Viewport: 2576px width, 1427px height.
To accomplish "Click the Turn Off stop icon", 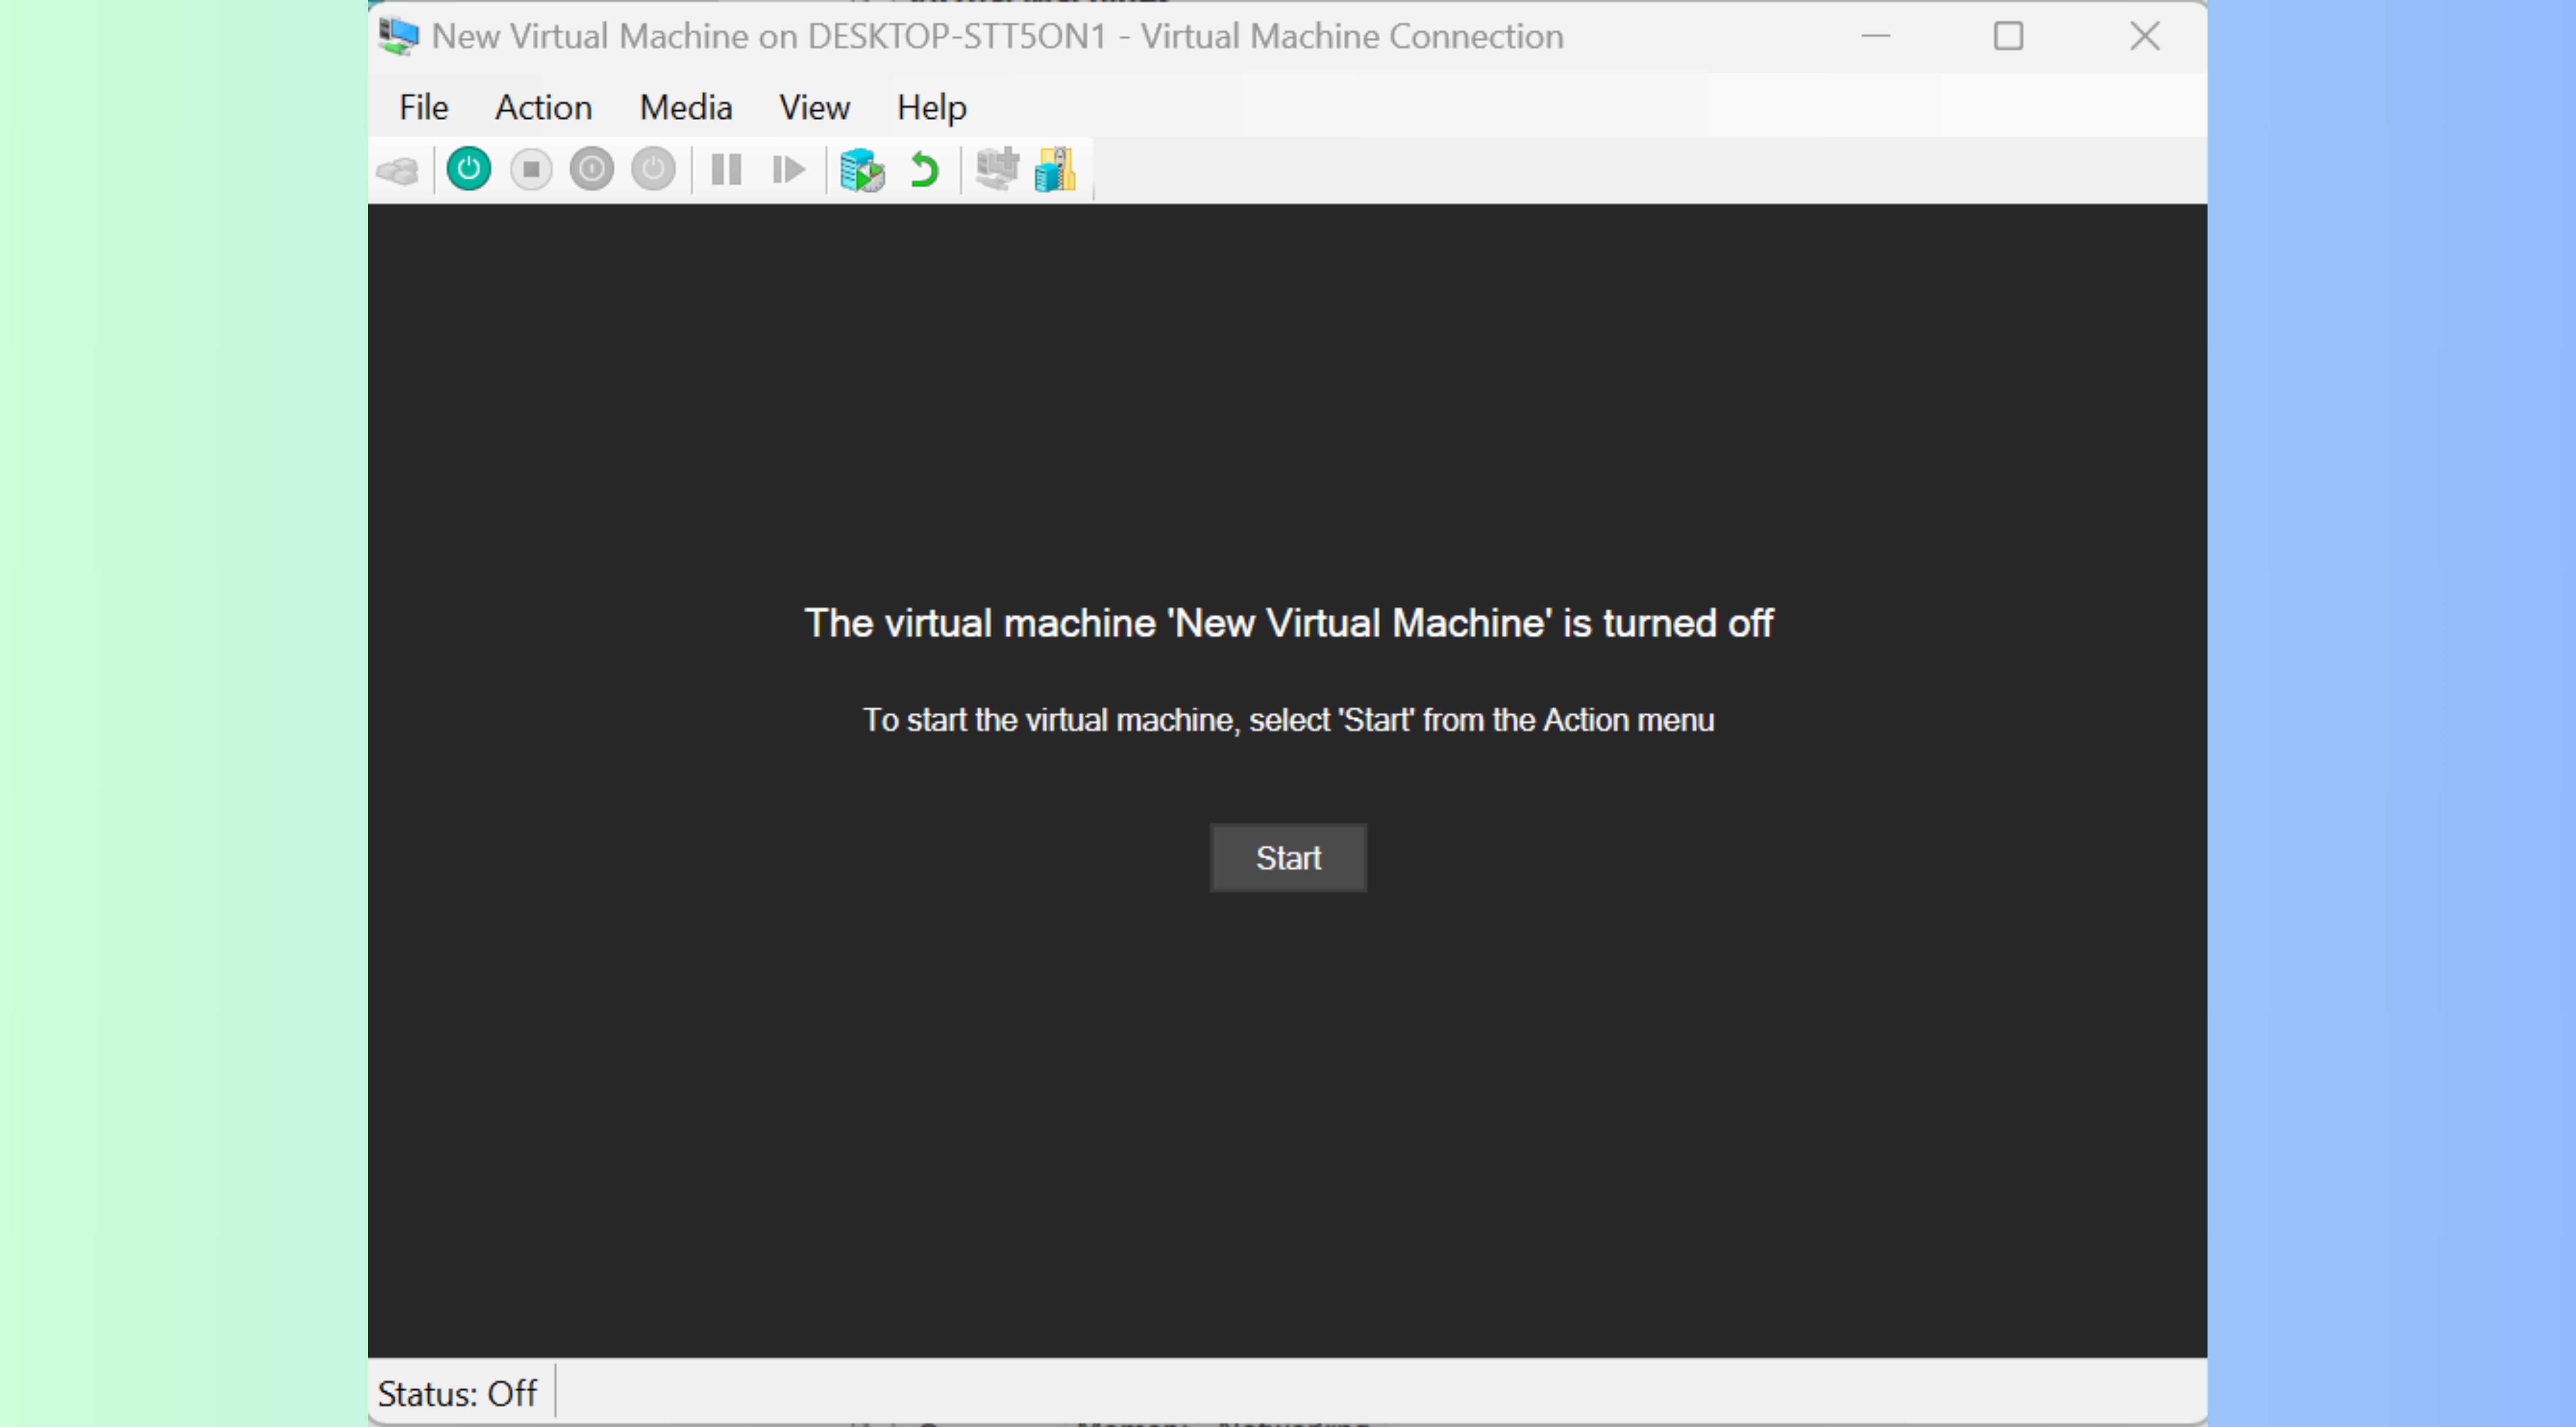I will tap(531, 169).
